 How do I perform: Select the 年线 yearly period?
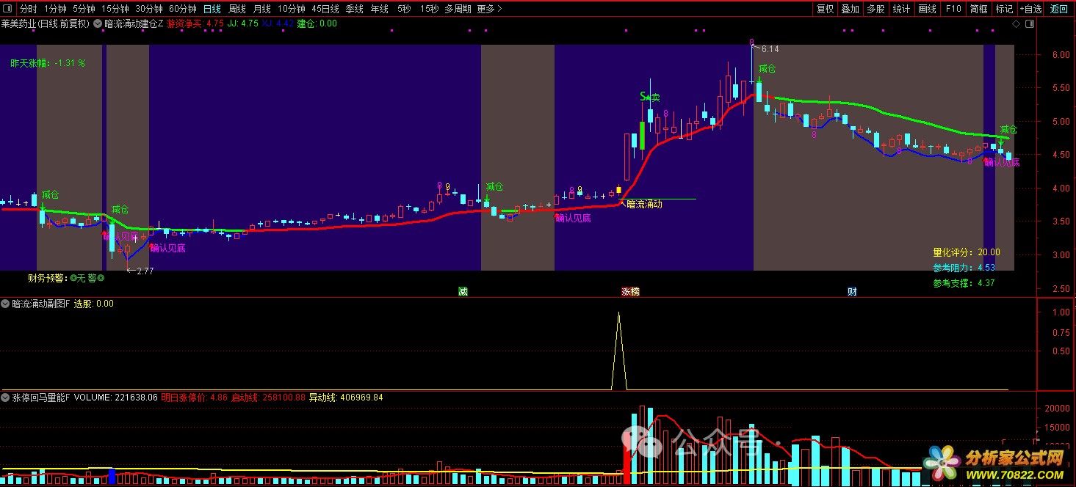click(379, 9)
